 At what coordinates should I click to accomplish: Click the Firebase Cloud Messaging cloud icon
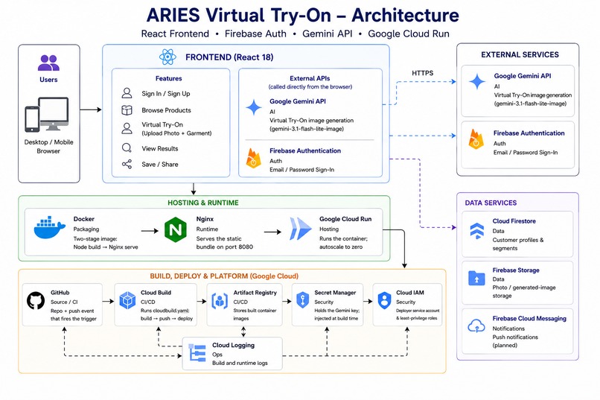(476, 326)
